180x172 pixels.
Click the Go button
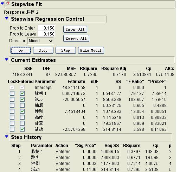(21, 50)
